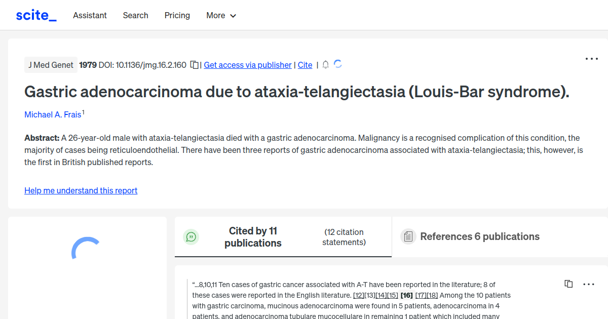This screenshot has height=319, width=608.
Task: Switch to the References 6 publications tab
Action: 479,236
